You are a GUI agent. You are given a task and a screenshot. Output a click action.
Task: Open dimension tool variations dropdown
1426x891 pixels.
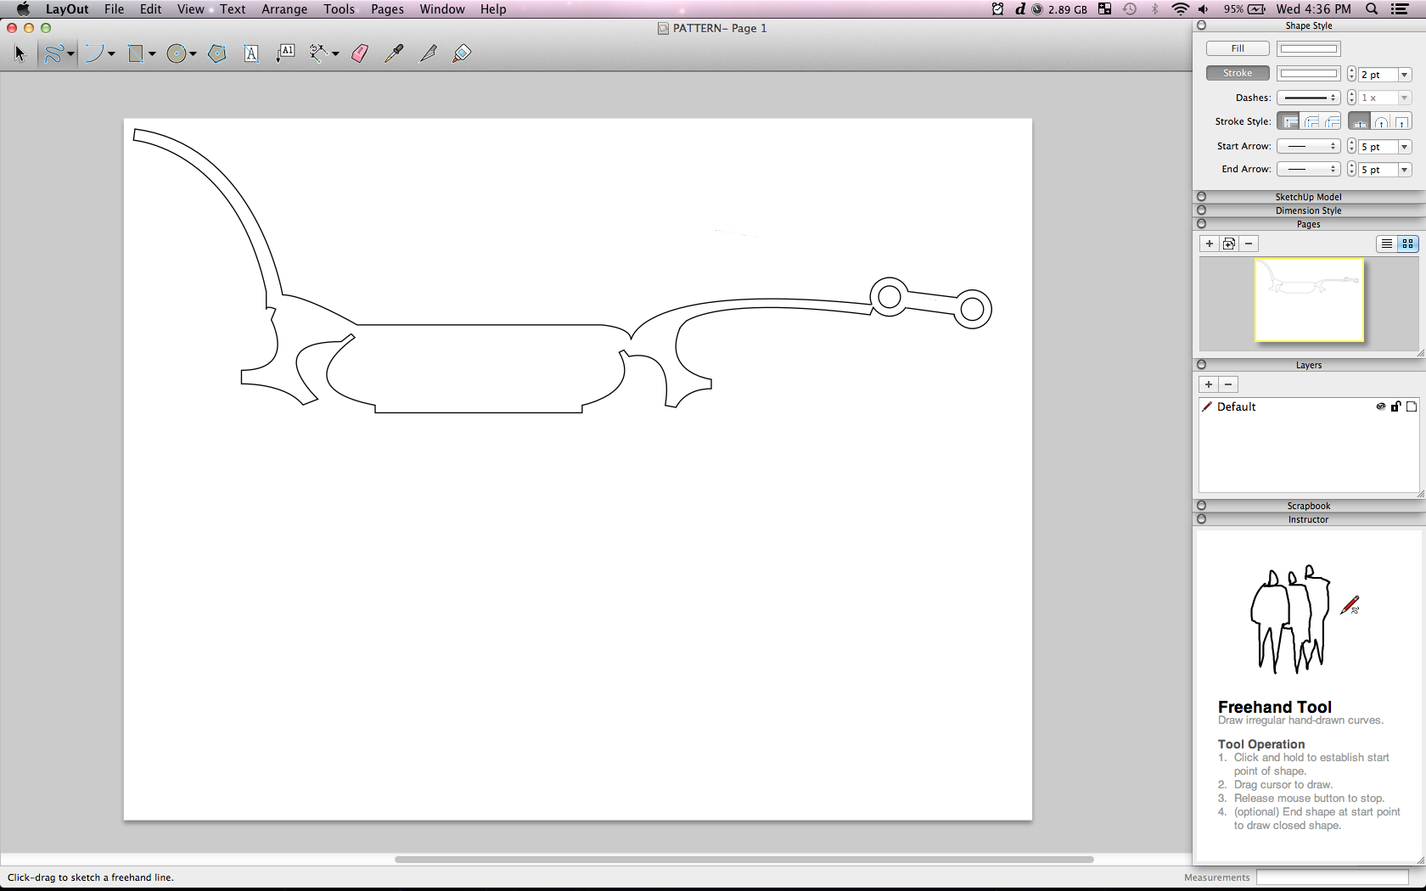coord(335,54)
